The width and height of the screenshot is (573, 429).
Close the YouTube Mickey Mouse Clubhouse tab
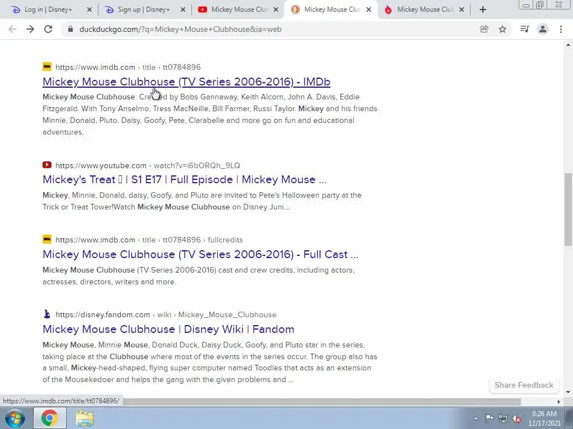coord(276,10)
